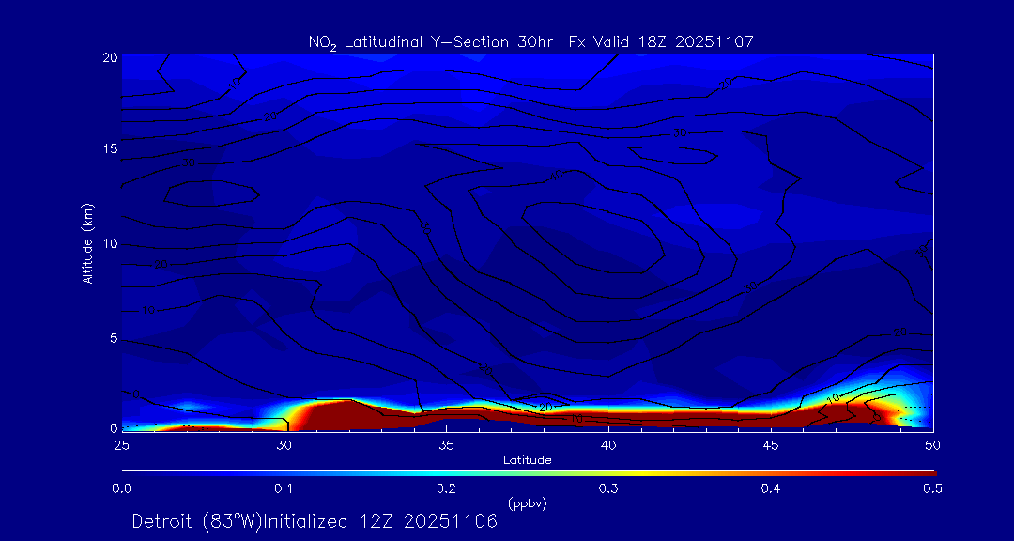
Task: Click the colorbar value "0.1"
Action: [284, 489]
